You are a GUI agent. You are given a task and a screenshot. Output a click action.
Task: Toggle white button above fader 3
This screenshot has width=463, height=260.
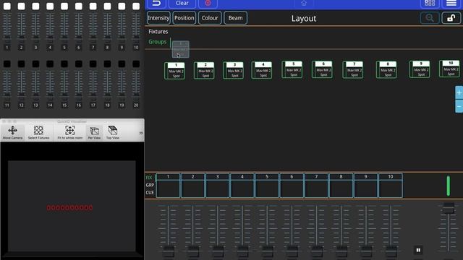(35, 6)
